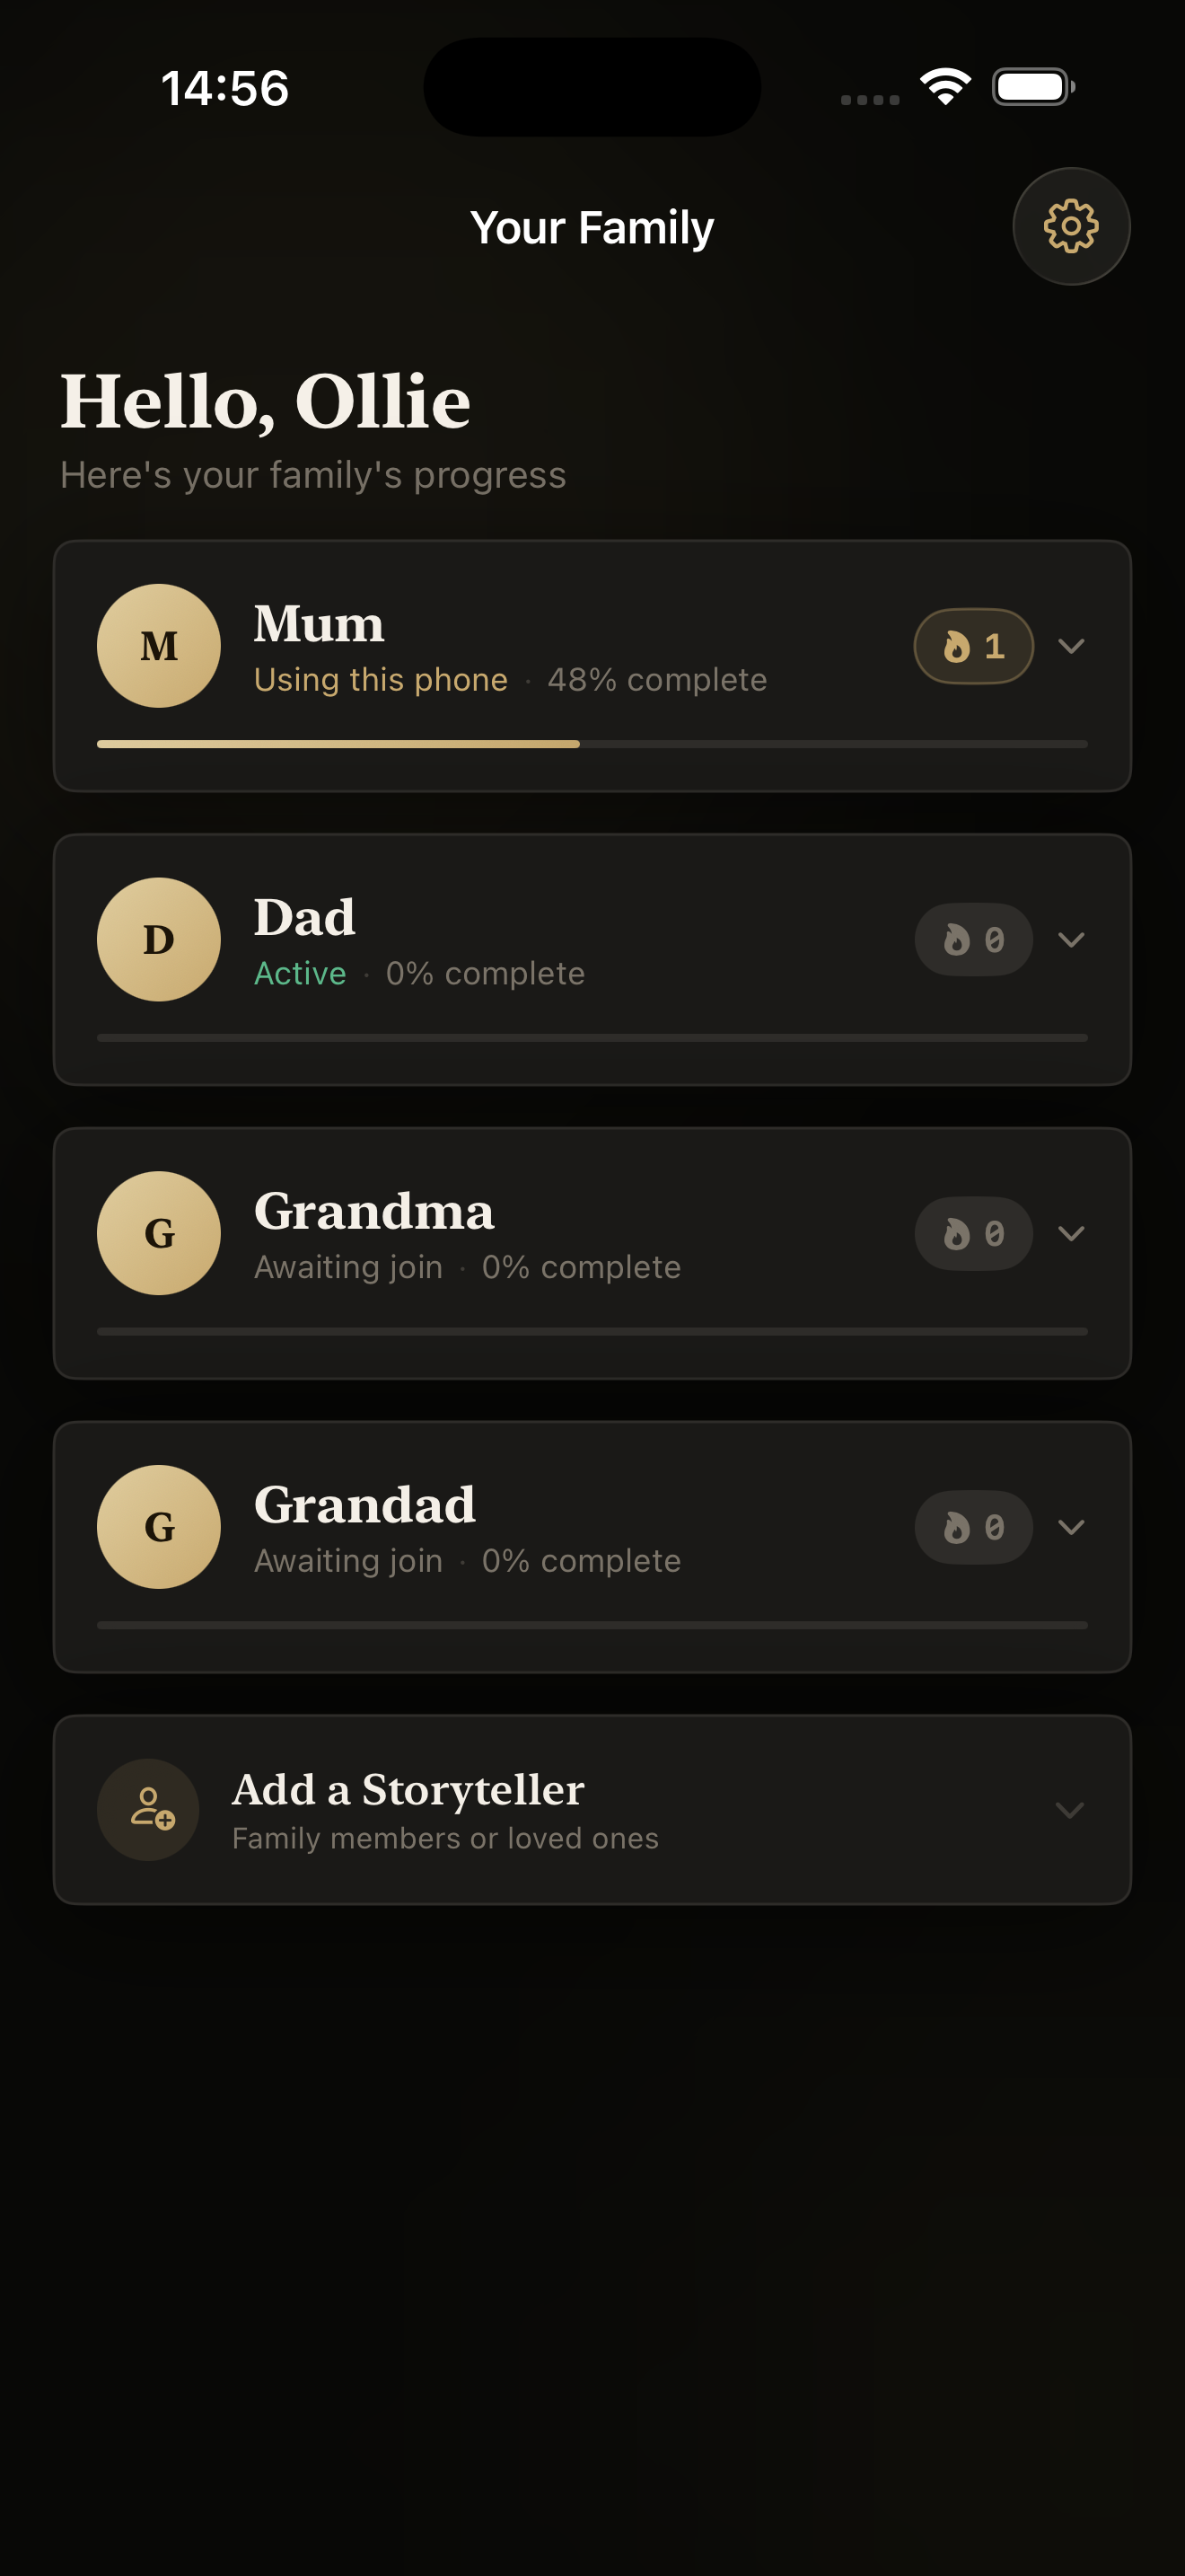Open the Your Family title
Image resolution: width=1185 pixels, height=2576 pixels.
coord(592,226)
